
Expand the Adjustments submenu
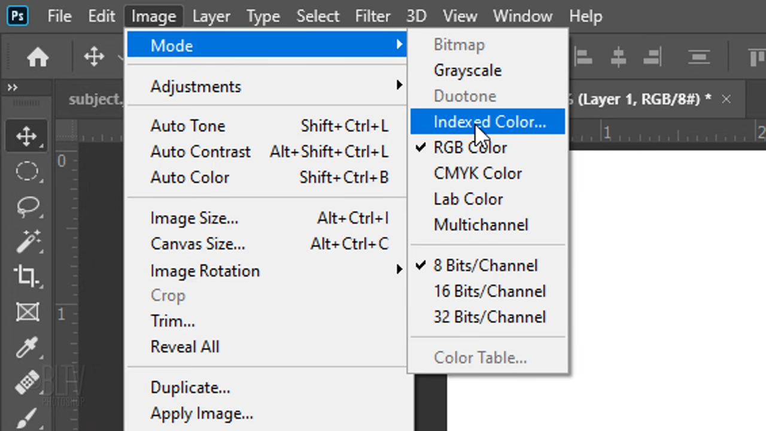196,86
